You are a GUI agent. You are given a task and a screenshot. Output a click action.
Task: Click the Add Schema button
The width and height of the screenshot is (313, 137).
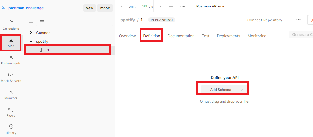[x=221, y=90]
